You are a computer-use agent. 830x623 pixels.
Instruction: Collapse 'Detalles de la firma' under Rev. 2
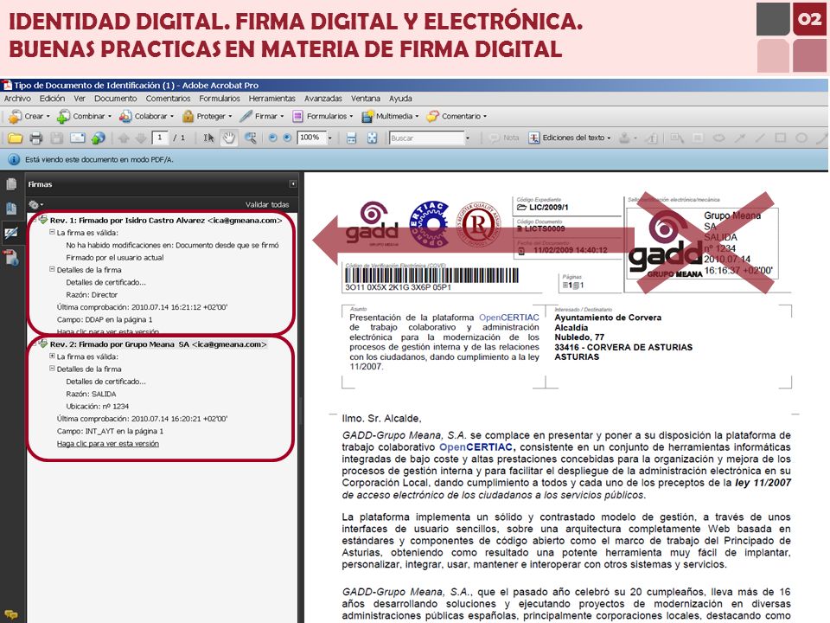tap(52, 369)
